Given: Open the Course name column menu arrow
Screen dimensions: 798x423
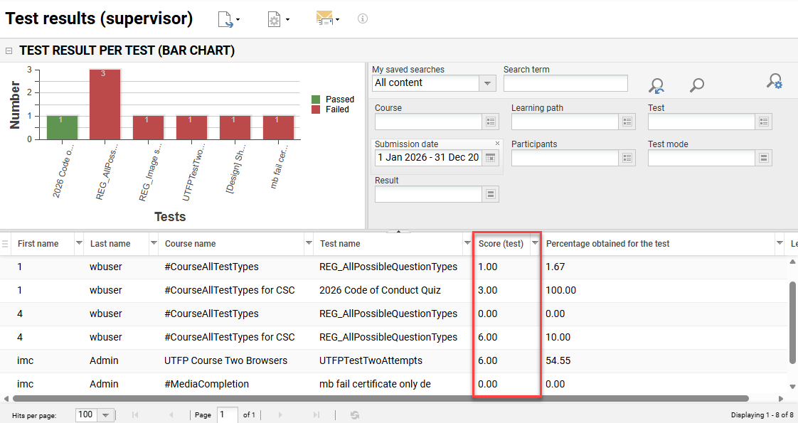Looking at the screenshot, I should pyautogui.click(x=309, y=244).
